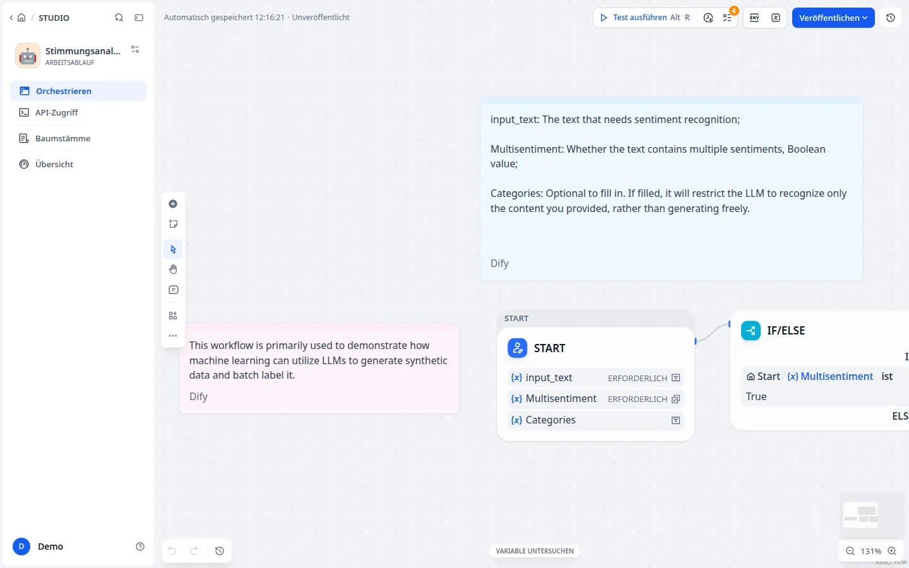Open version history icon beside Veröffentlichen
This screenshot has height=568, width=909.
891,18
